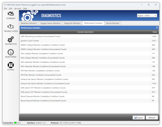Select EGR and/or VVT Monitor Completion Condition Counts
The height and width of the screenshot is (127, 162).
pyautogui.click(x=89, y=88)
